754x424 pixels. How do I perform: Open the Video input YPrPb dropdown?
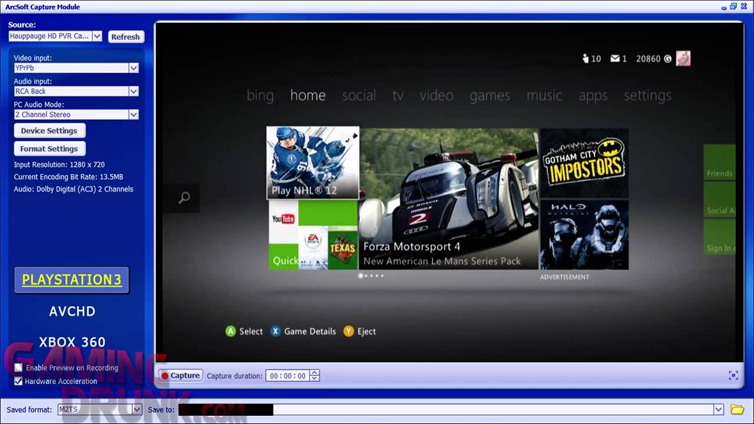pos(134,68)
